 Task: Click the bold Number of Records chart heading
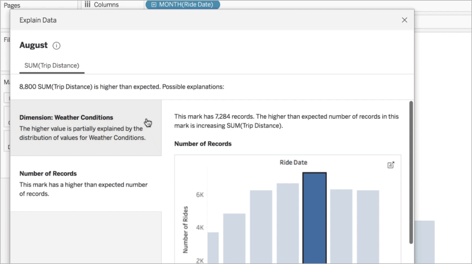tap(203, 144)
